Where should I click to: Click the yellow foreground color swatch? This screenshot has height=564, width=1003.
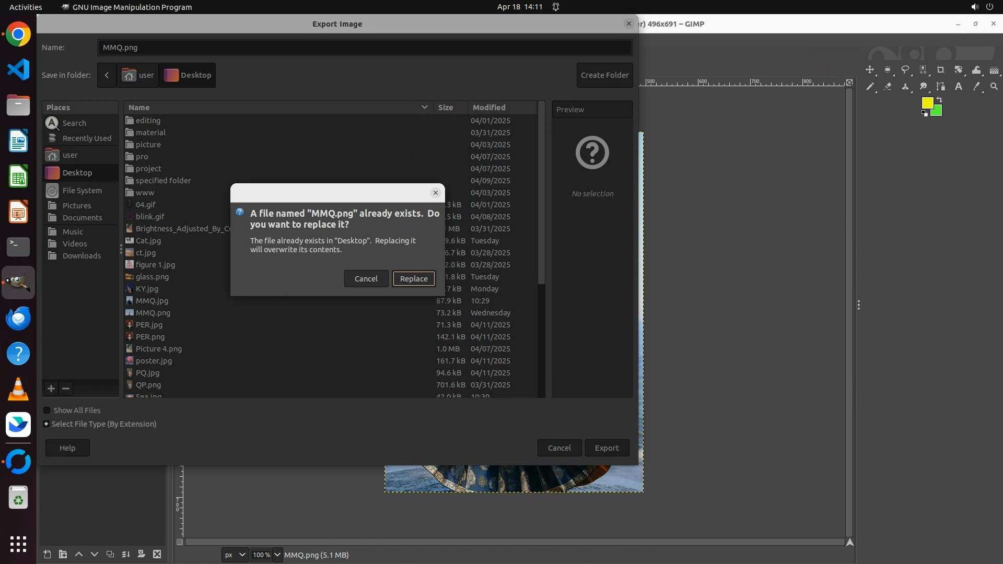point(927,103)
